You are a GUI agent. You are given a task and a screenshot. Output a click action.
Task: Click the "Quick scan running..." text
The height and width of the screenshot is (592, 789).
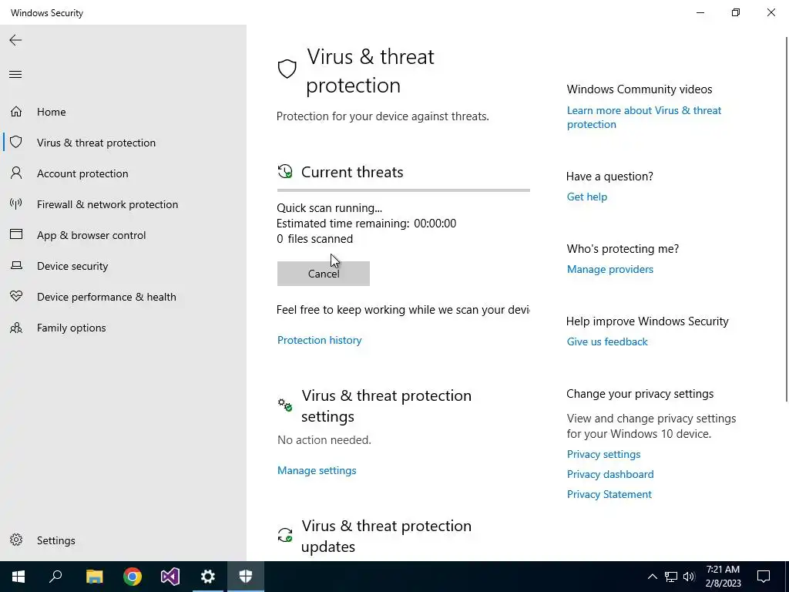330,208
